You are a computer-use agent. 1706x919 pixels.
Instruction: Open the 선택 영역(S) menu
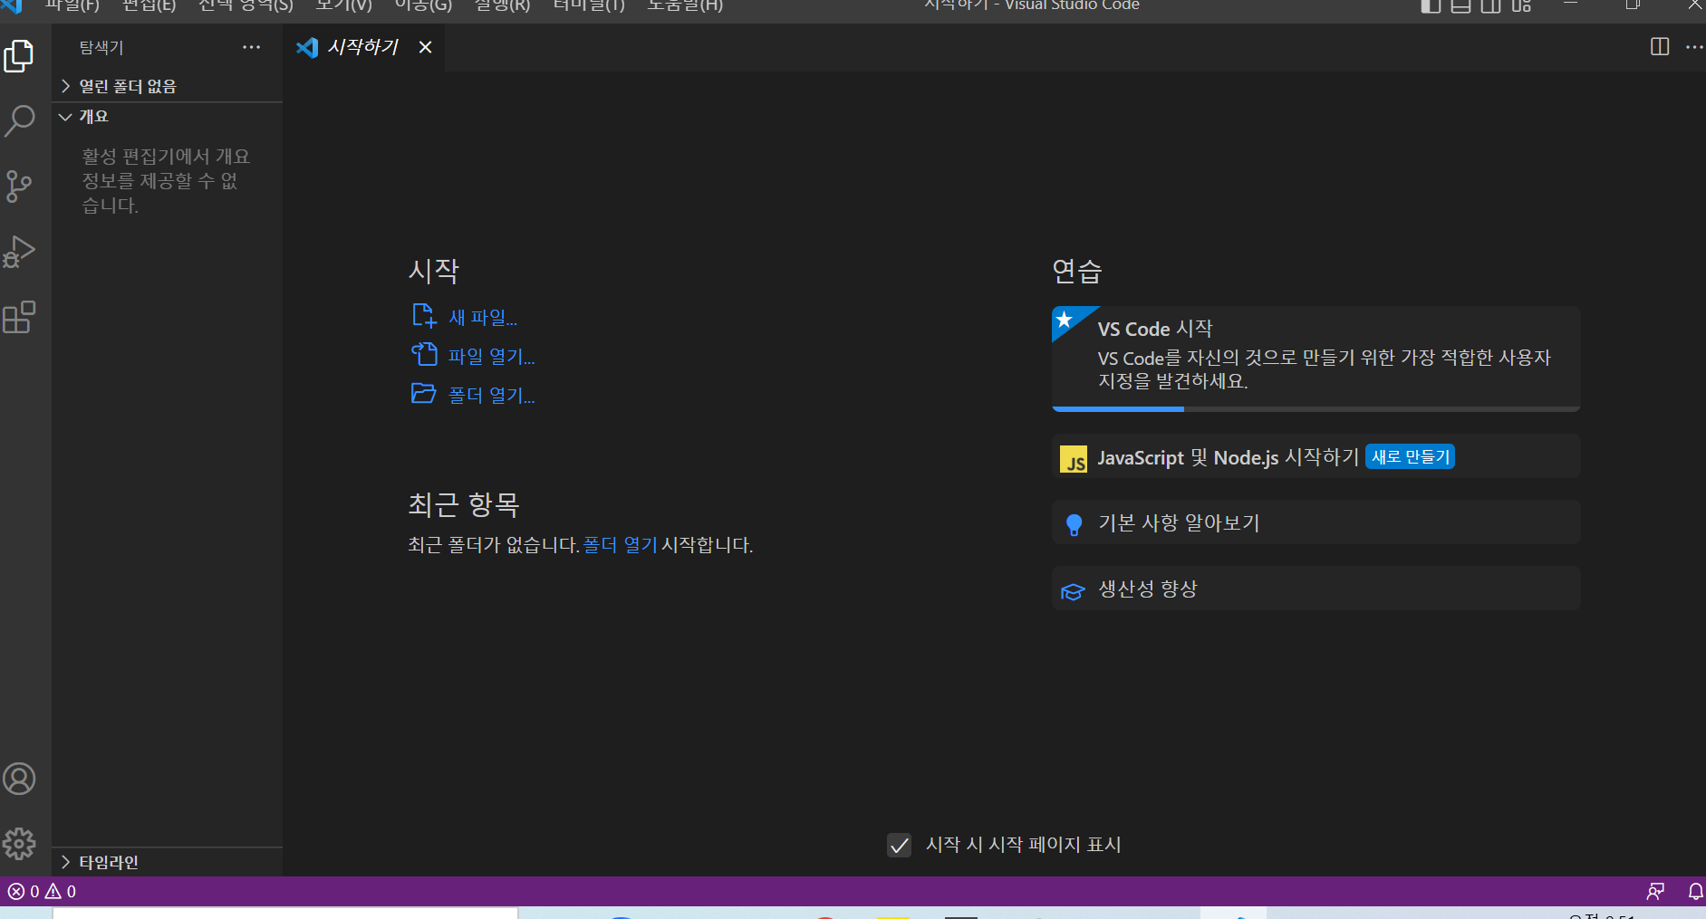pos(246,5)
